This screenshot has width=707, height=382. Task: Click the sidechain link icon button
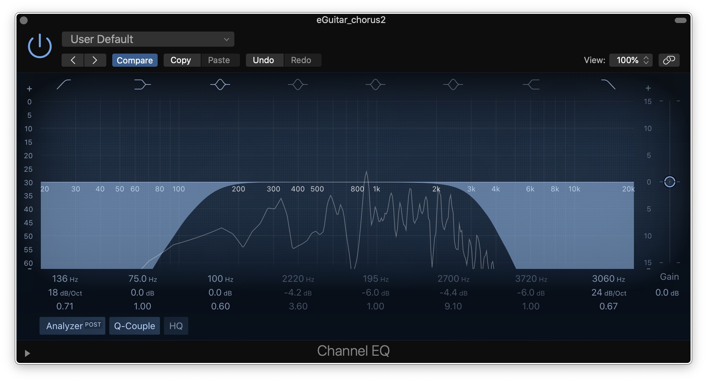coord(669,60)
